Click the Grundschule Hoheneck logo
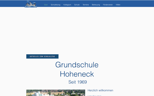The height and width of the screenshot is (96, 154). 31,4
